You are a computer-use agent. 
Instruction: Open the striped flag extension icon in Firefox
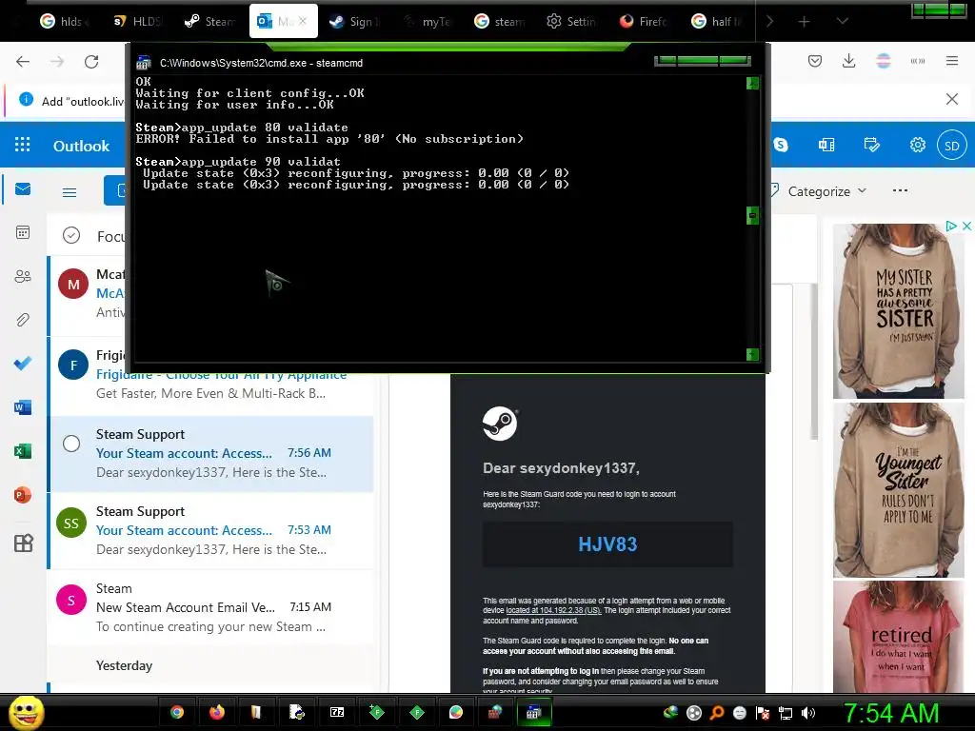(x=883, y=61)
